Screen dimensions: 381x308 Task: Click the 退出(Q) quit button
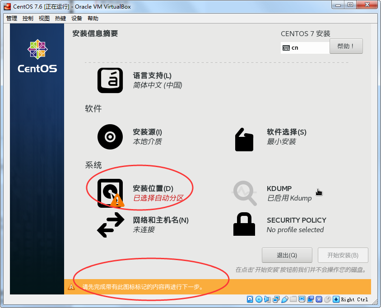287,255
